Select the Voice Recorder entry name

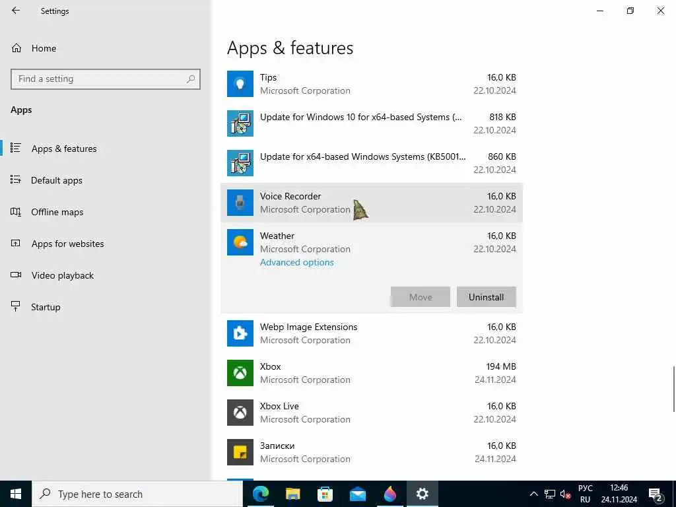pyautogui.click(x=290, y=196)
